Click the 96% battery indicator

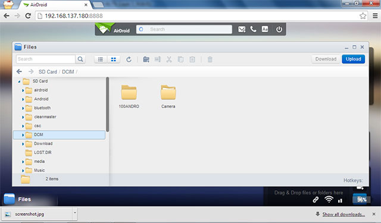[x=361, y=200]
